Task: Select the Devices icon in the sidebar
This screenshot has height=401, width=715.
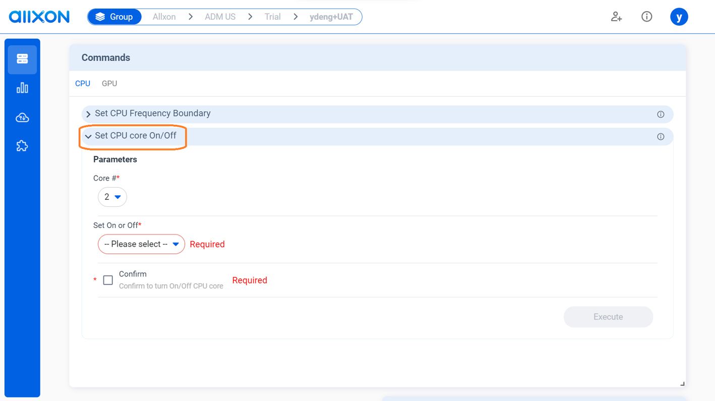Action: (22, 58)
